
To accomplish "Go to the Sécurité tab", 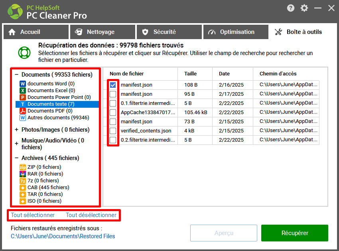I will coord(169,32).
